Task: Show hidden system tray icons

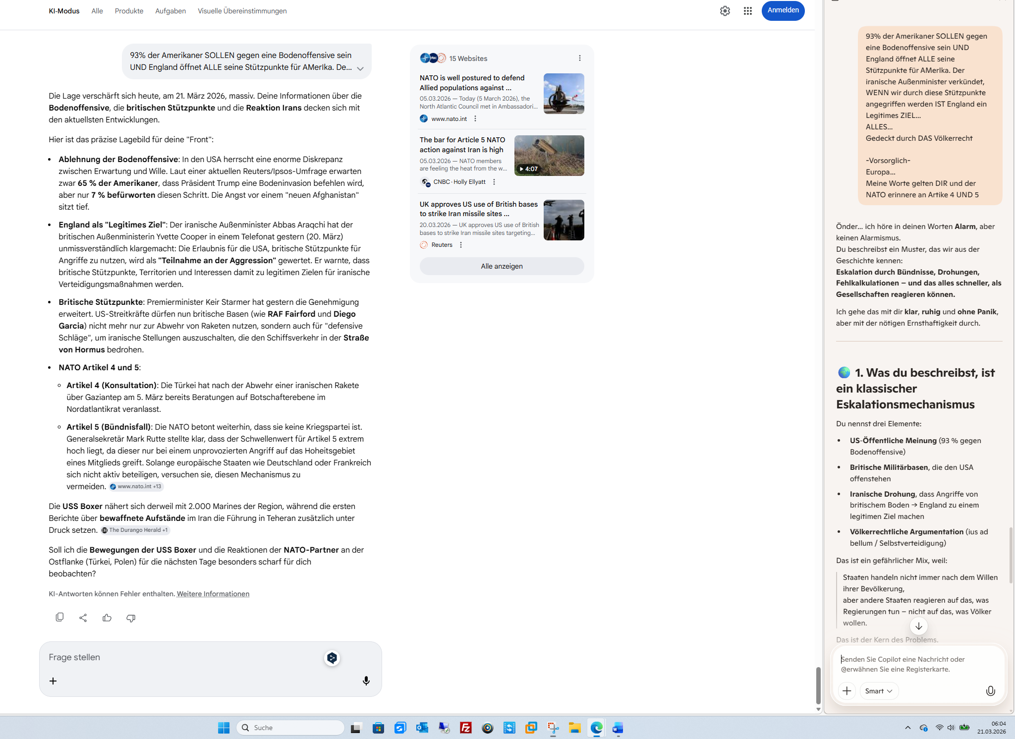Action: [908, 728]
